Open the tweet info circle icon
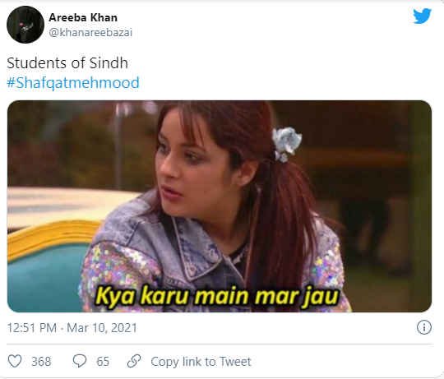 tap(424, 327)
